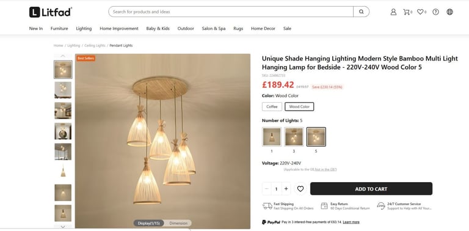Click the Litfad logo

[x=51, y=12]
